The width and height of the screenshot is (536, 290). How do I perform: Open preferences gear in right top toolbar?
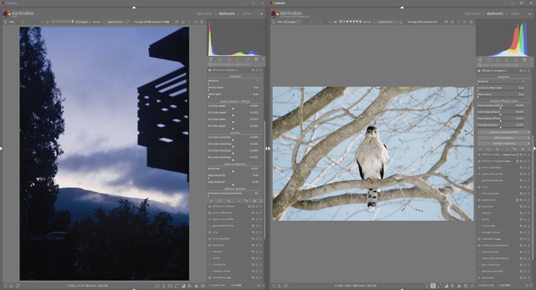click(471, 22)
